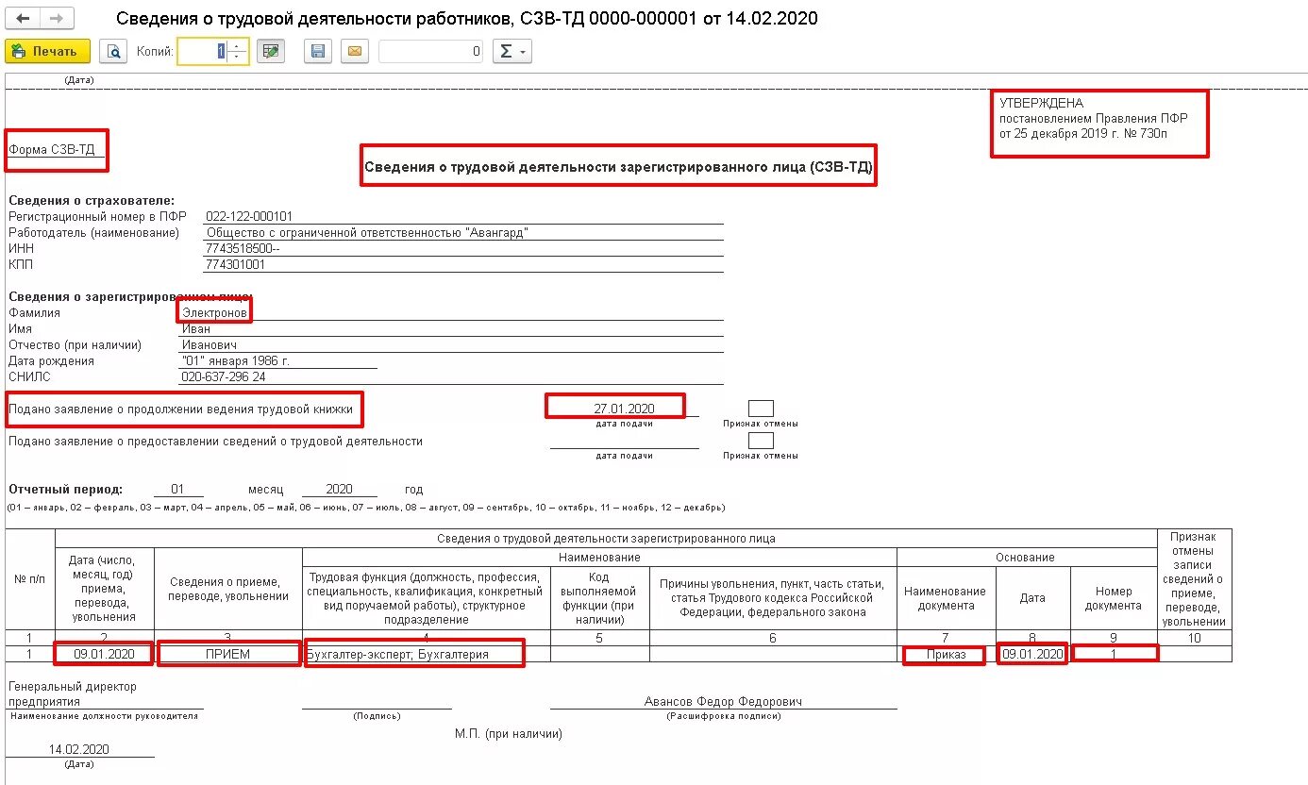
Task: Open print preview magnifier icon
Action: tap(113, 51)
